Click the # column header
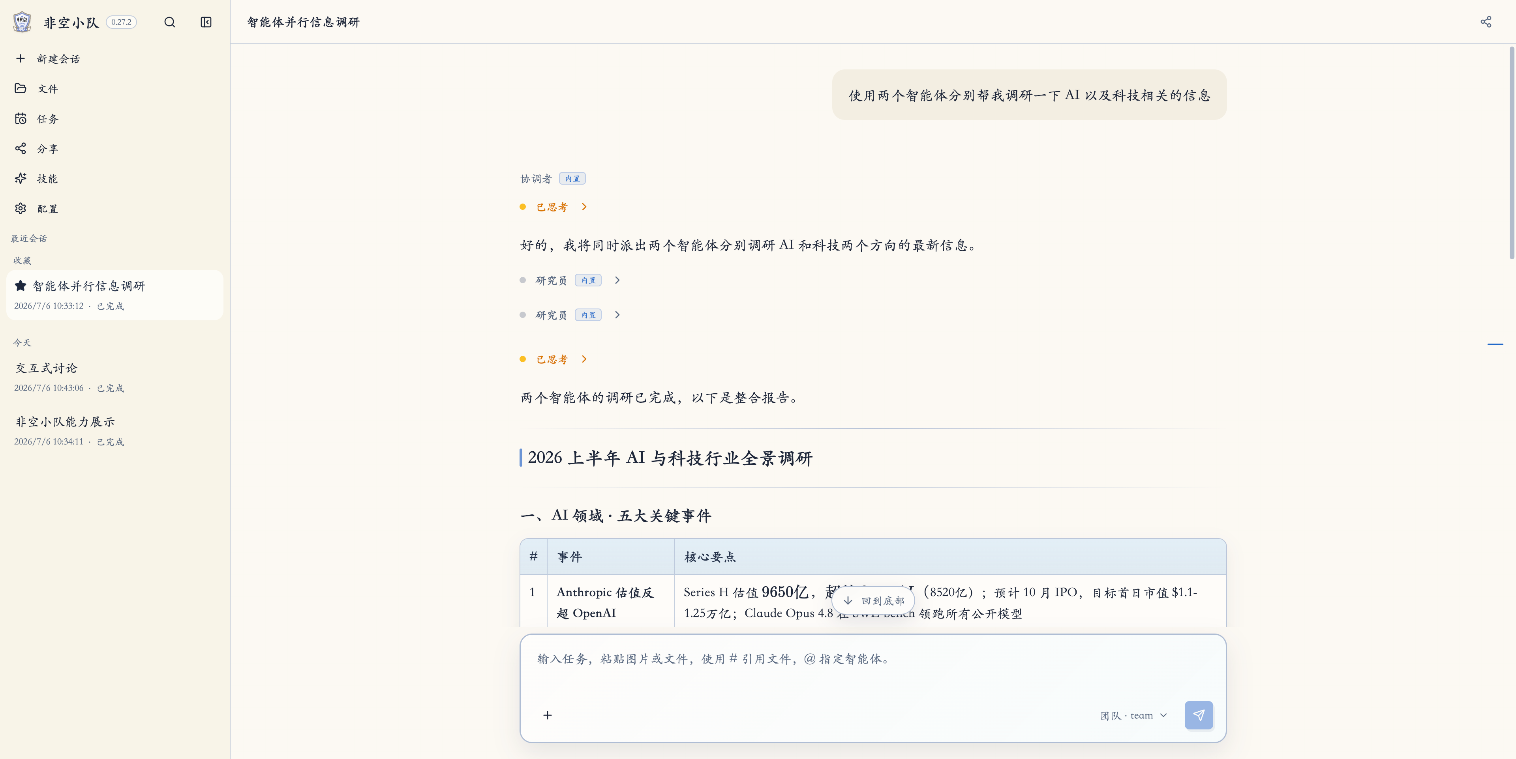1516x759 pixels. pyautogui.click(x=533, y=556)
